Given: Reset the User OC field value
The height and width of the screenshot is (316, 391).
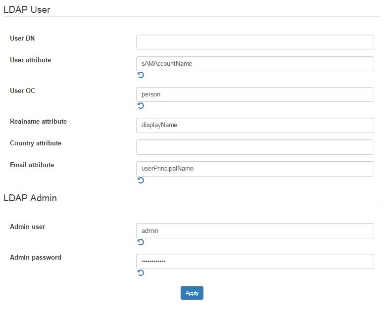Looking at the screenshot, I should (x=141, y=106).
